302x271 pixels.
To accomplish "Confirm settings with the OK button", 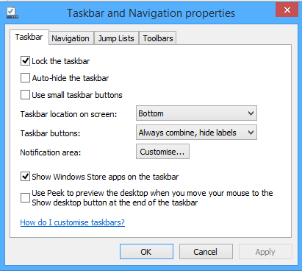I will pos(146,252).
